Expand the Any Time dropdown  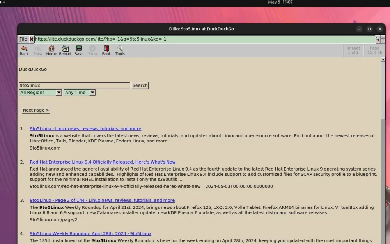pos(80,93)
